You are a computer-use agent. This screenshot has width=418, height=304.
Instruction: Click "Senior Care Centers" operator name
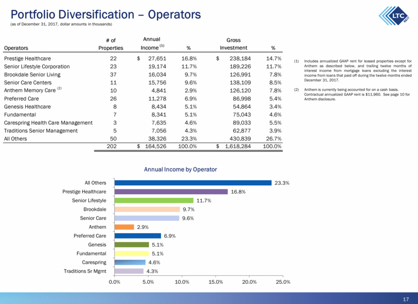(x=28, y=83)
